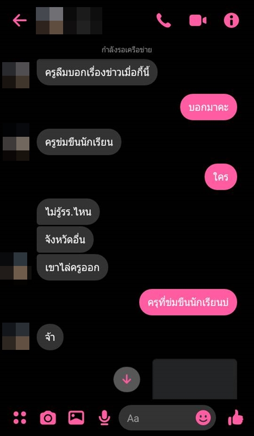This screenshot has height=436, width=254.
Task: Tap the sender avatar beside 'จ้า'
Action: [x=16, y=336]
